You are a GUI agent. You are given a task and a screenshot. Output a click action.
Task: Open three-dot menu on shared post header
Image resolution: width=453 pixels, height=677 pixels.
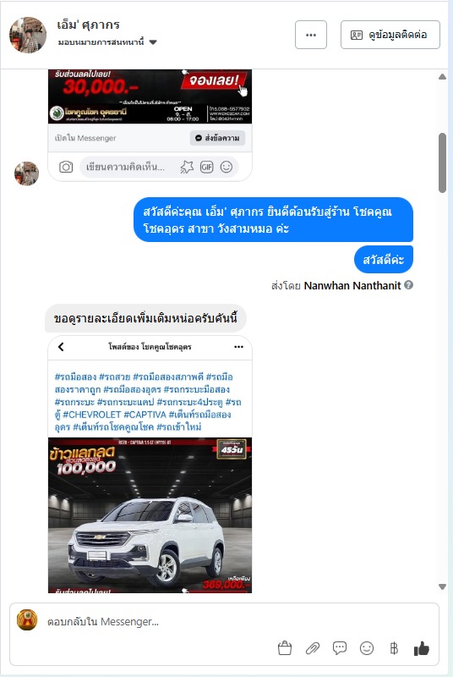(x=239, y=347)
